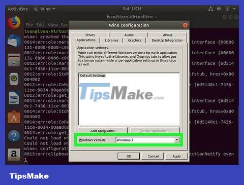Select the Applications tab
Screen dimensions: 244x185
(86, 40)
